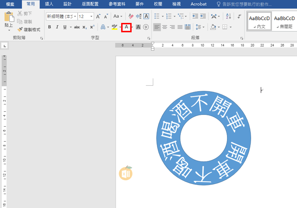
Task: Click the Enclosed Character (字) icon
Action: 146,27
